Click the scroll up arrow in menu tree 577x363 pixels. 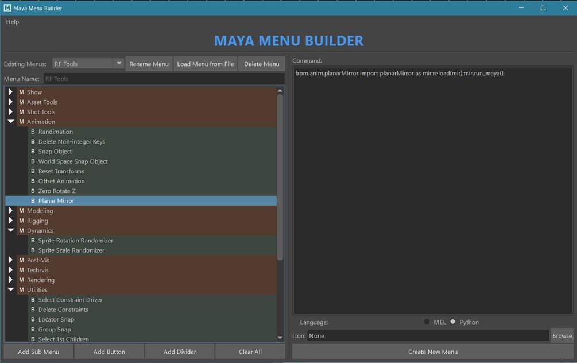(x=280, y=90)
